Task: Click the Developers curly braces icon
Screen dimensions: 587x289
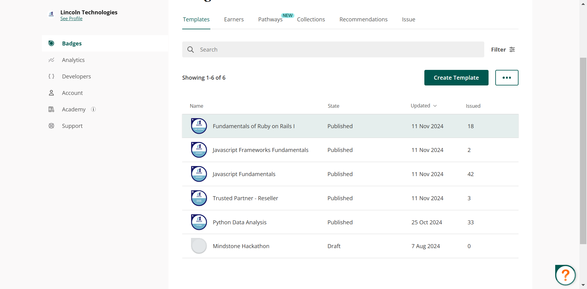Action: coord(51,76)
